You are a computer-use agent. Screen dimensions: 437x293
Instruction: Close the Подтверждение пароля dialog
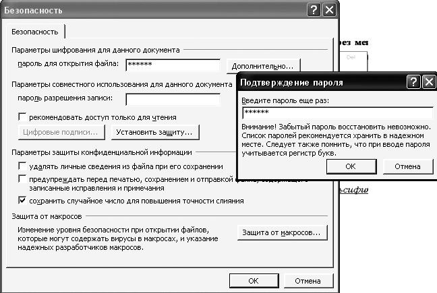point(429,82)
